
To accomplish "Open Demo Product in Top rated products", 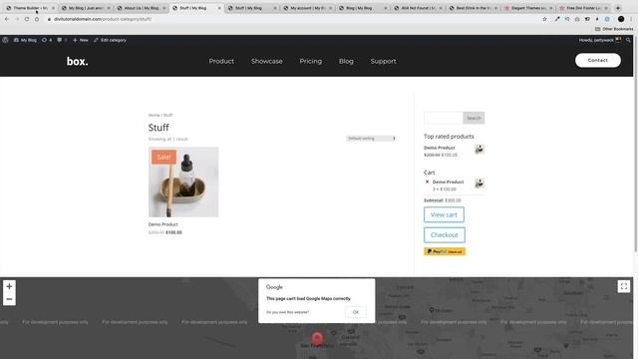I will tap(439, 148).
